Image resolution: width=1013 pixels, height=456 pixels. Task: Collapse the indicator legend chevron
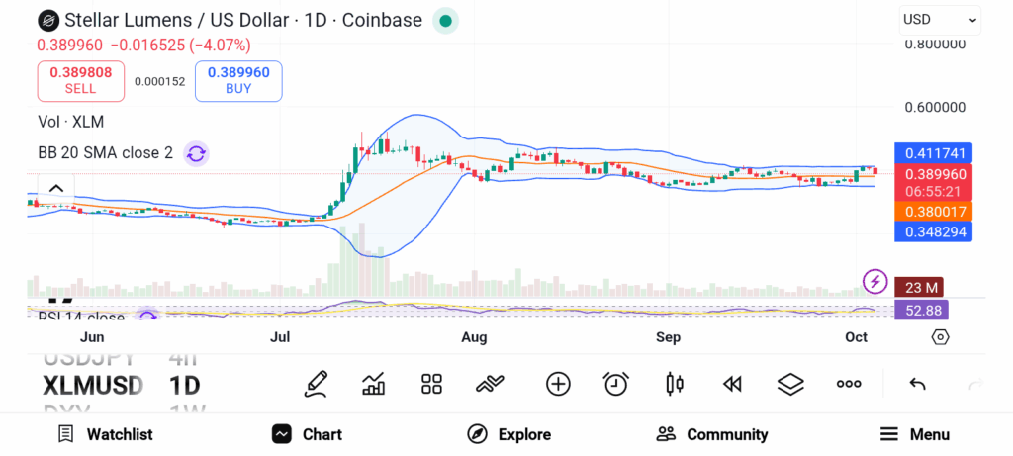coord(56,188)
